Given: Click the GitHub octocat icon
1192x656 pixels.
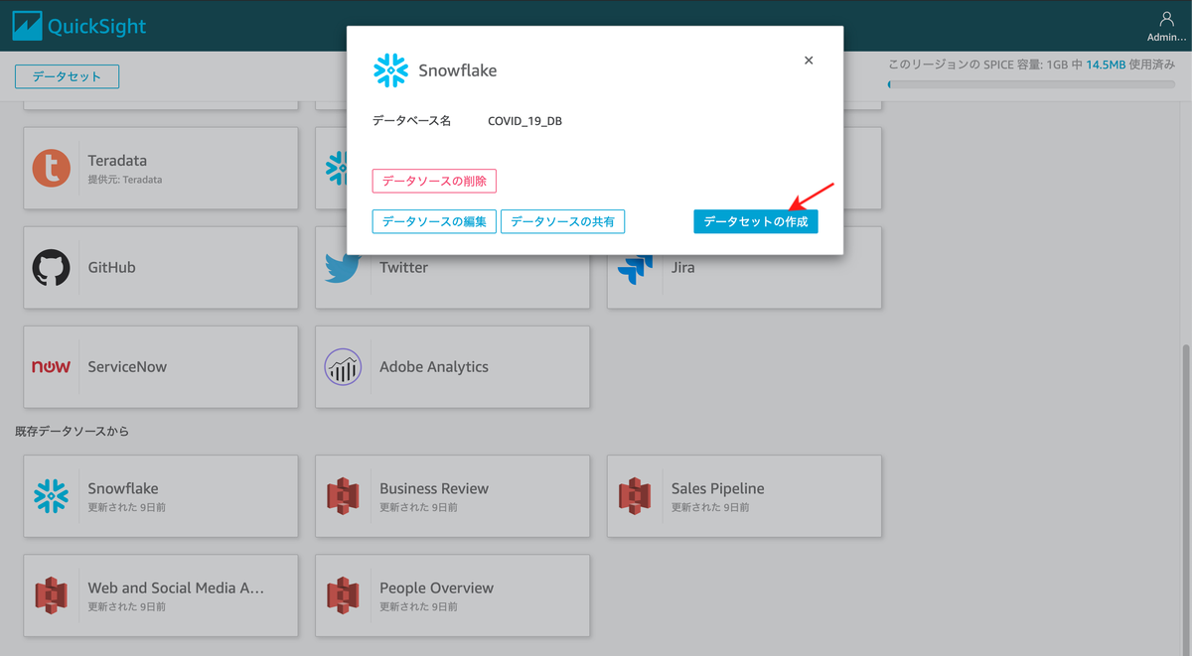Looking at the screenshot, I should tap(52, 267).
